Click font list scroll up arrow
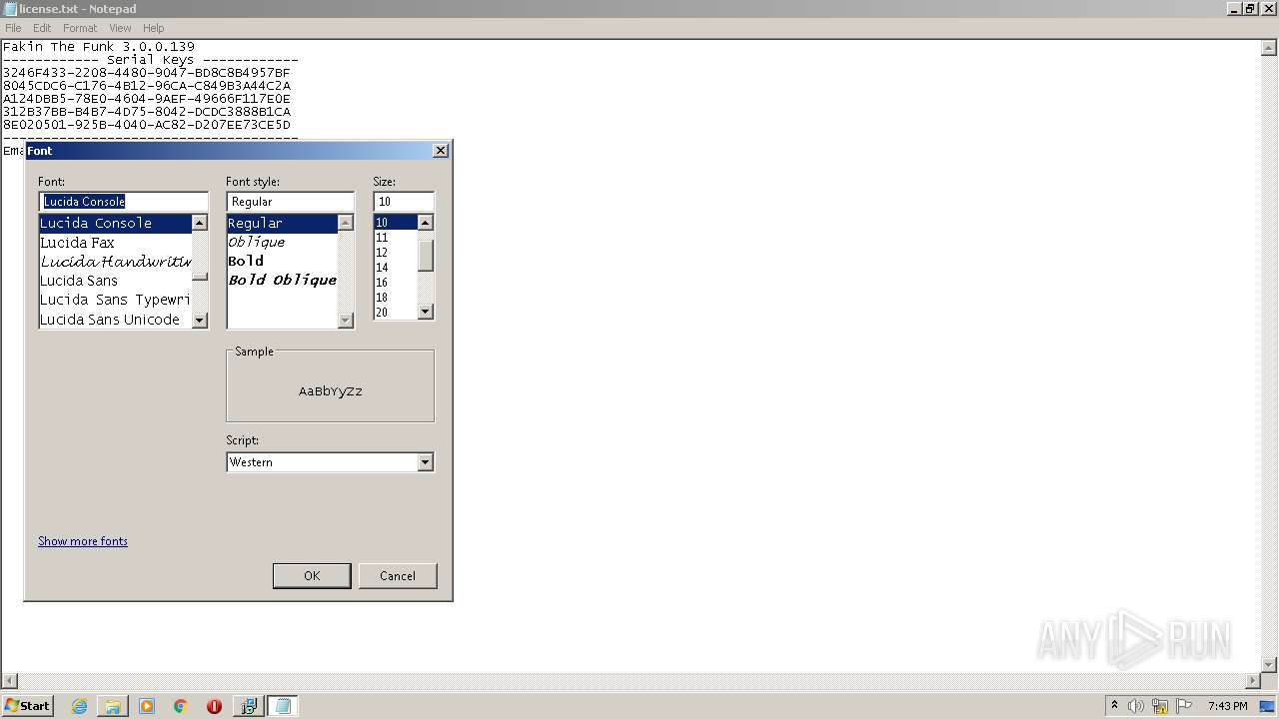The image size is (1279, 719). (200, 223)
